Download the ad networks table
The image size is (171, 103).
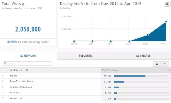click(157, 64)
